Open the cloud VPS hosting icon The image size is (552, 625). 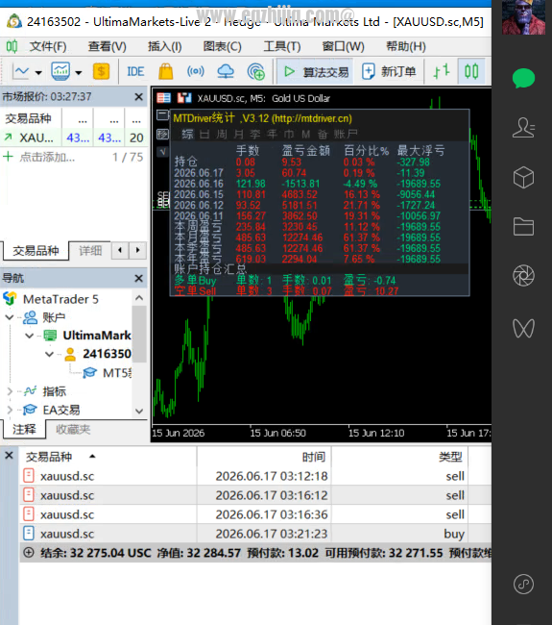click(226, 72)
